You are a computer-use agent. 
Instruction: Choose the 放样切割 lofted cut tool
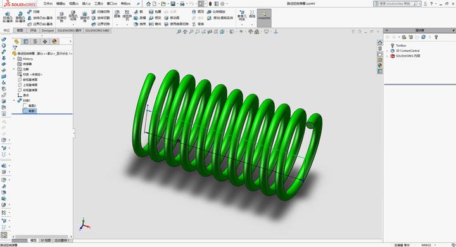[101, 18]
